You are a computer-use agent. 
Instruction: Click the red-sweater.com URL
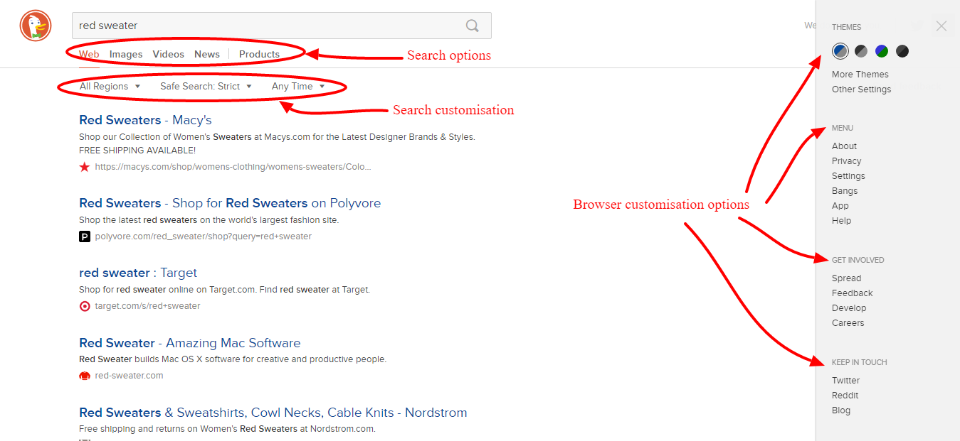click(129, 376)
